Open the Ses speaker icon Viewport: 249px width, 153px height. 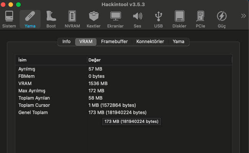[138, 19]
